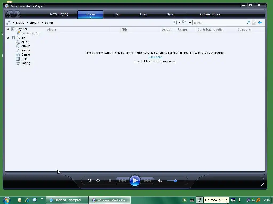Toggle shuffle mode
273x204 pixels.
click(x=90, y=181)
